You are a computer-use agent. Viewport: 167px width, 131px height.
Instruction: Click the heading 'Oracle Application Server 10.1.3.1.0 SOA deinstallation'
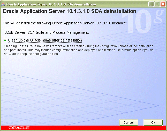tap(70, 11)
